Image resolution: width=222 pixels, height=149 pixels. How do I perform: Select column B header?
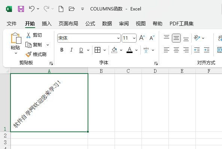point(101,71)
